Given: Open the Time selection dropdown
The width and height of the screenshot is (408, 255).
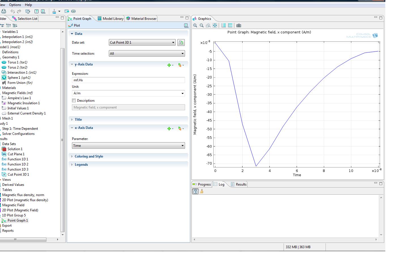Looking at the screenshot, I should point(147,54).
